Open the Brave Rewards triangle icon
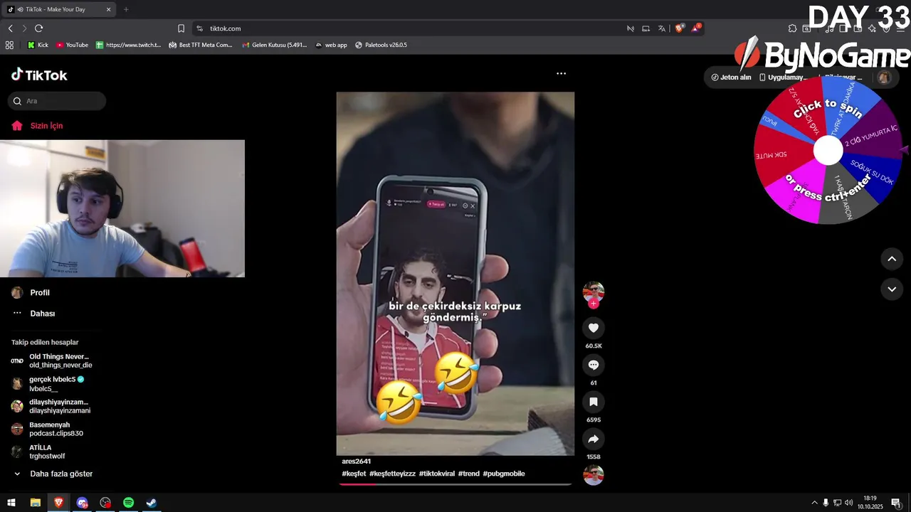Screen dimensions: 911x512 [696, 28]
